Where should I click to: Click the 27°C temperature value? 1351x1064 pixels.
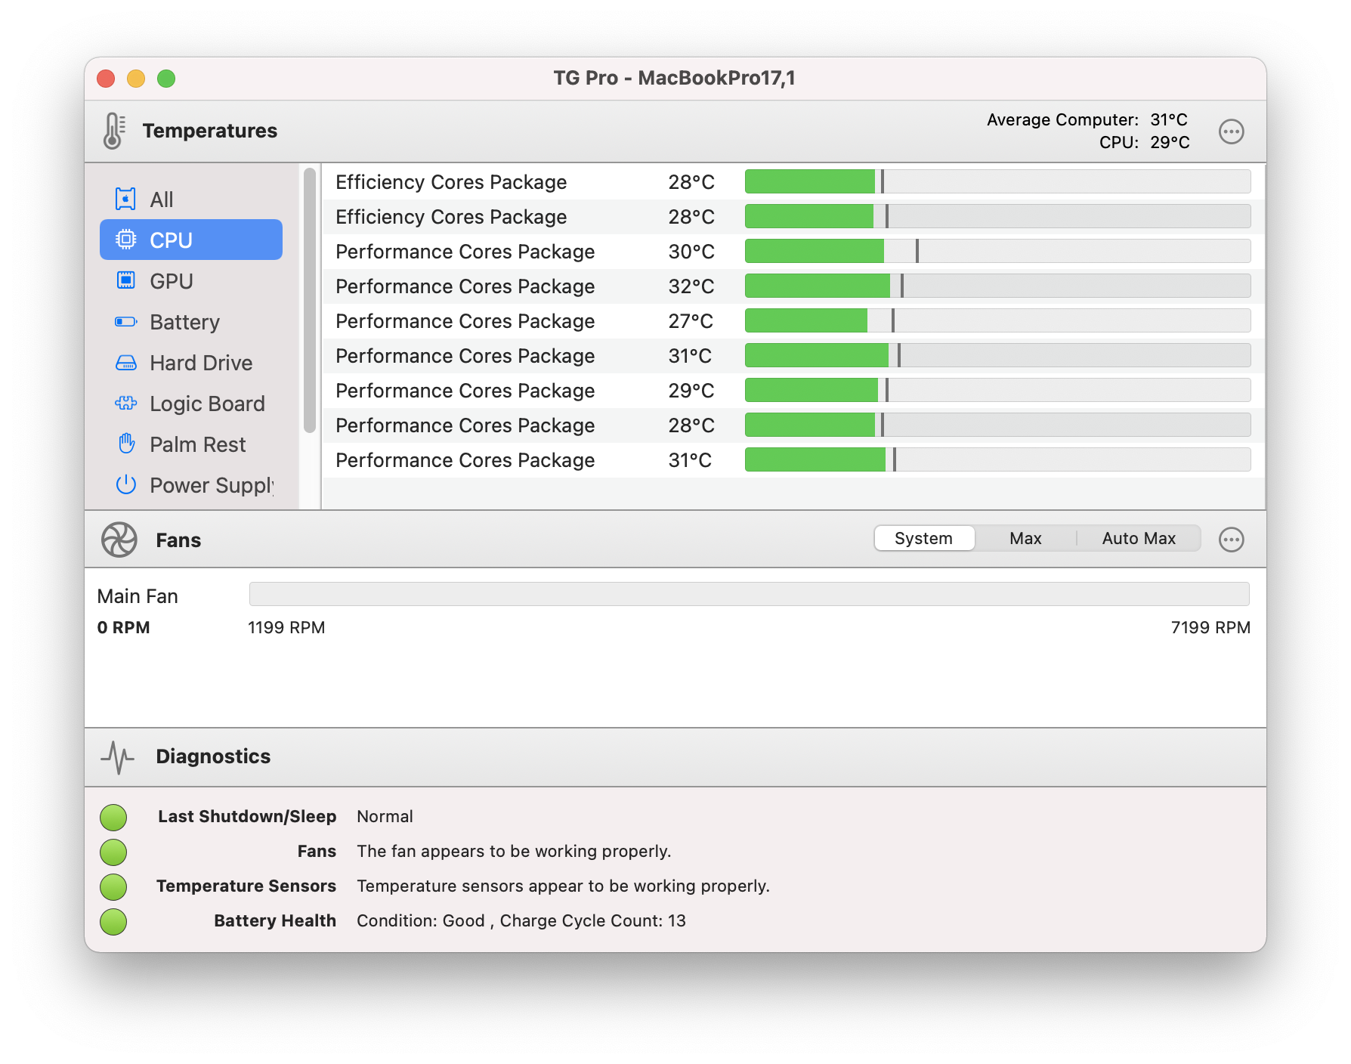[691, 321]
